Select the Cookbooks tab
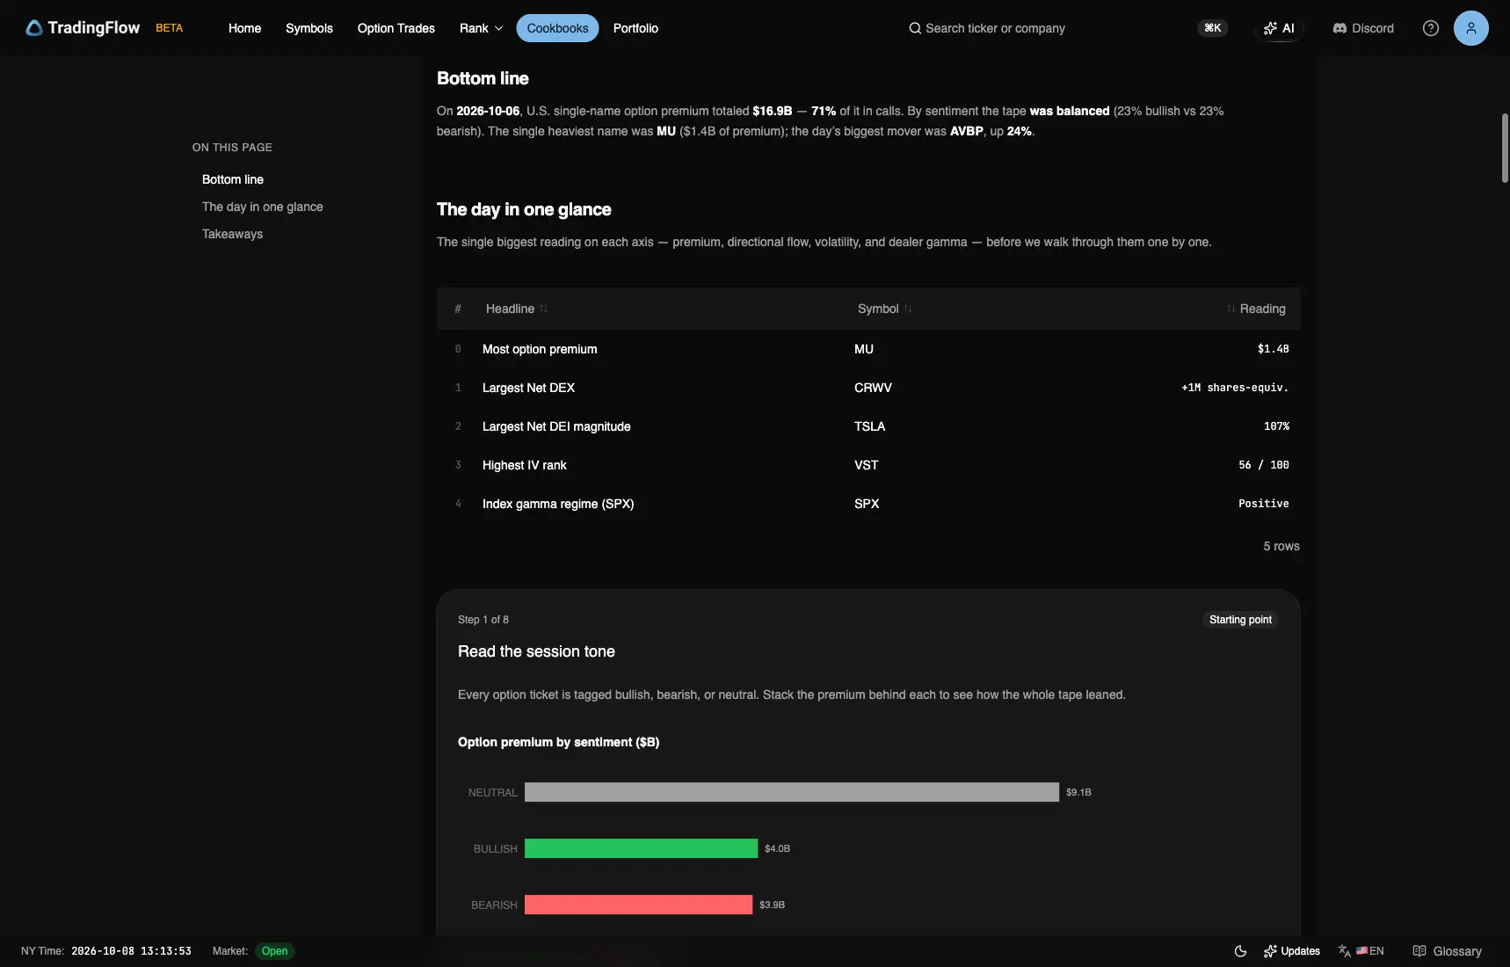1510x967 pixels. point(557,28)
